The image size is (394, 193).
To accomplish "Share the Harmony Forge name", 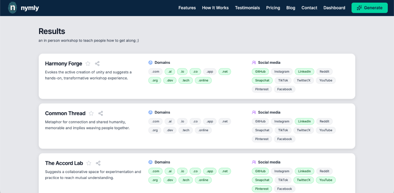I will pyautogui.click(x=97, y=64).
